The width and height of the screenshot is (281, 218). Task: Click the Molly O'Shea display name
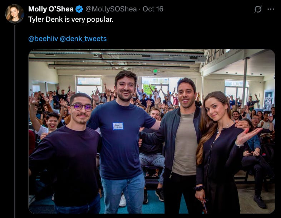pyautogui.click(x=51, y=9)
